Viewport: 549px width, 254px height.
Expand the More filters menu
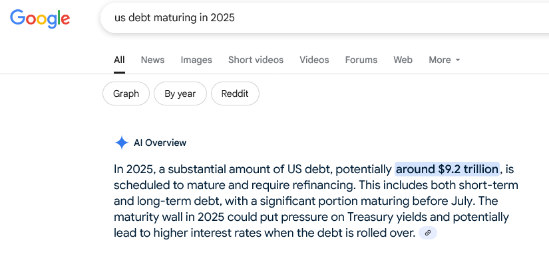point(444,60)
